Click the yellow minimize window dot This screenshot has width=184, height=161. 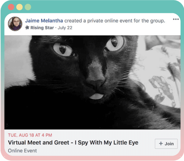19,7
